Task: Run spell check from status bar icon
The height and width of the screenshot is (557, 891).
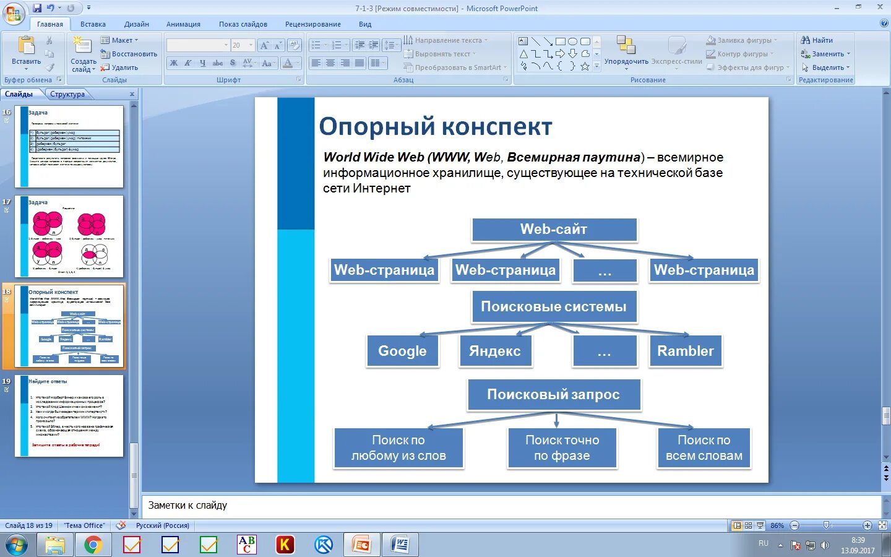Action: coord(121,525)
